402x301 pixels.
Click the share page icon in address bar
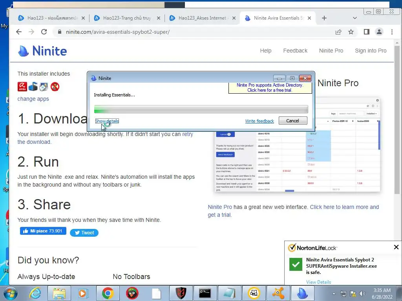[338, 32]
